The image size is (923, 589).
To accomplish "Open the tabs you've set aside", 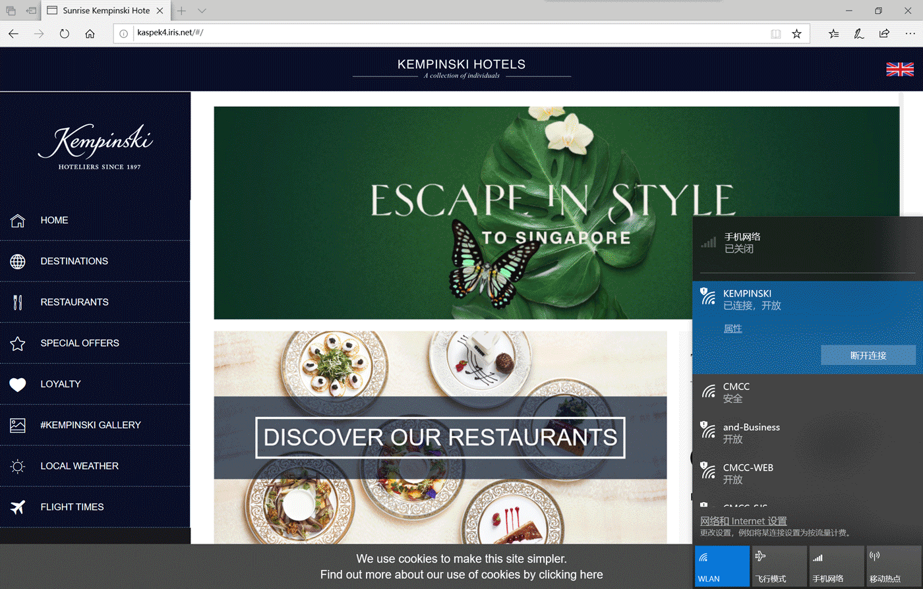I will point(11,11).
